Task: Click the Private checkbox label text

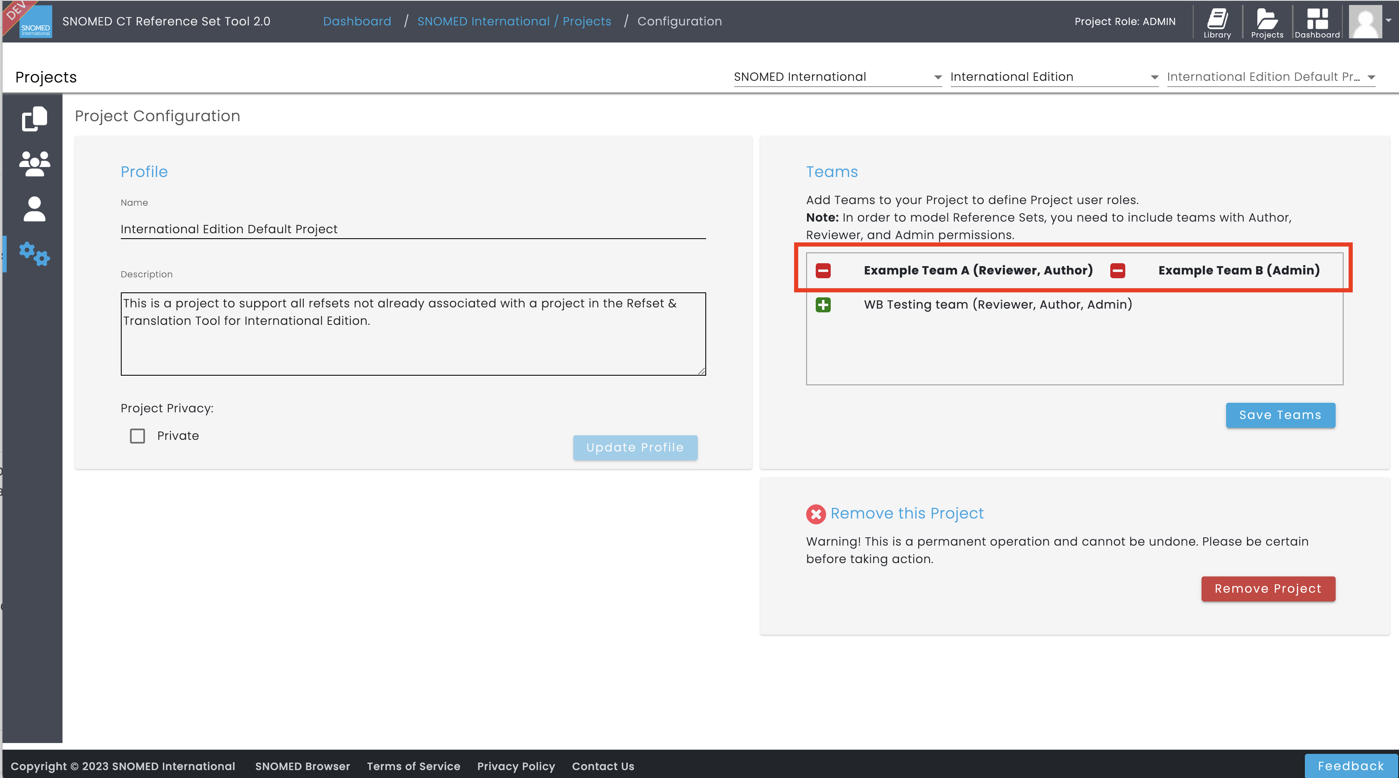Action: point(178,436)
